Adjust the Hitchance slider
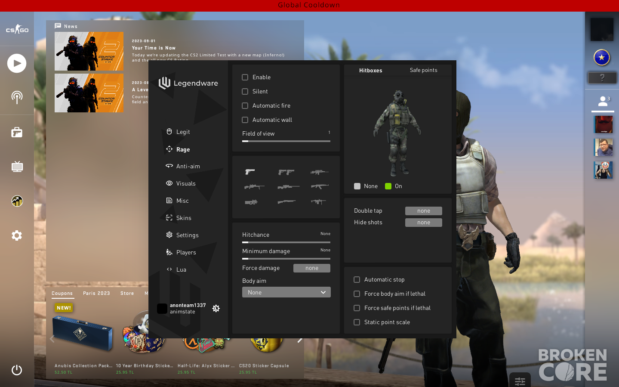This screenshot has width=619, height=387. coord(286,242)
